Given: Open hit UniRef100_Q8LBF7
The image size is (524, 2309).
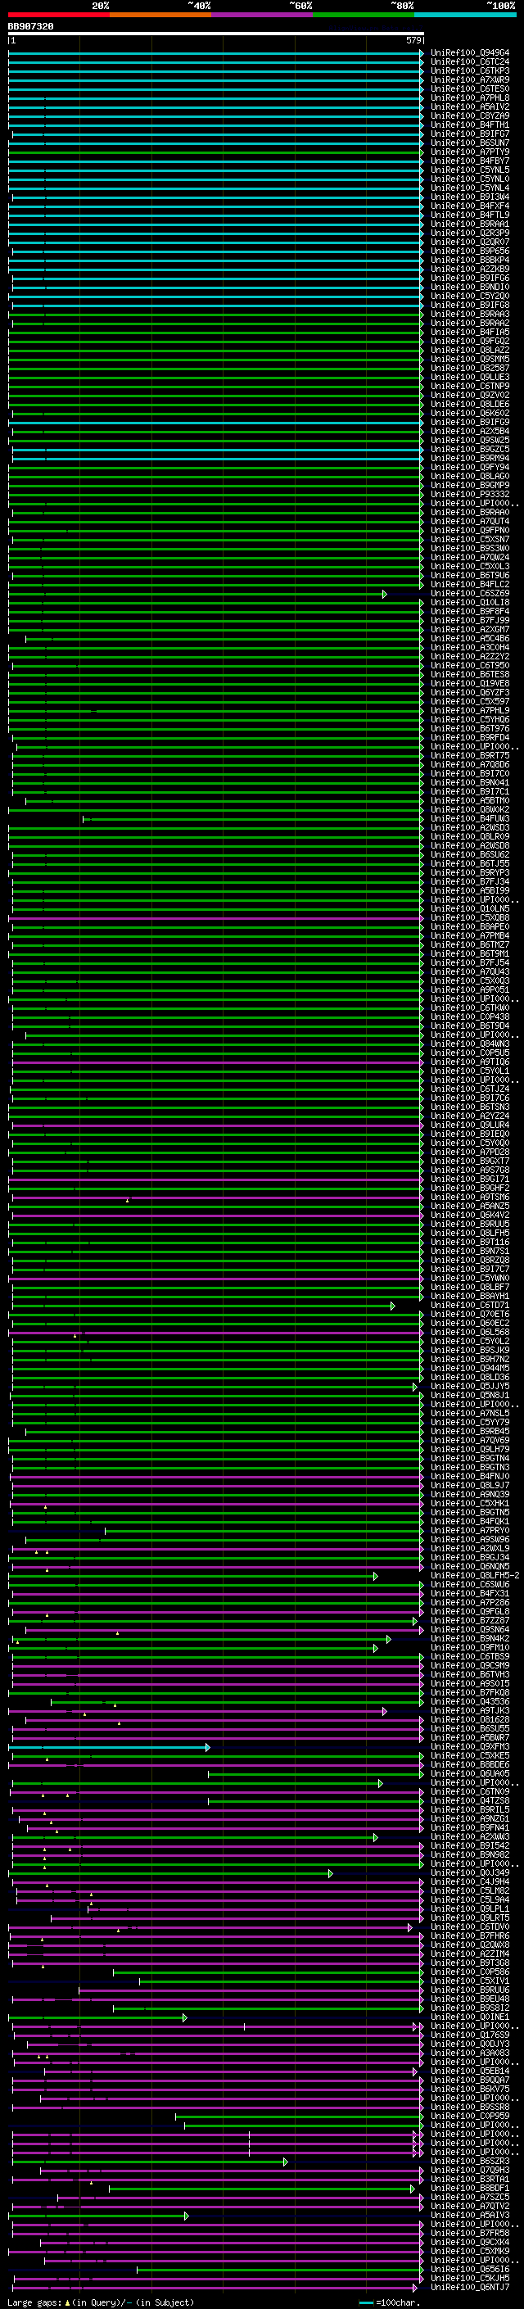Looking at the screenshot, I should (x=470, y=1287).
